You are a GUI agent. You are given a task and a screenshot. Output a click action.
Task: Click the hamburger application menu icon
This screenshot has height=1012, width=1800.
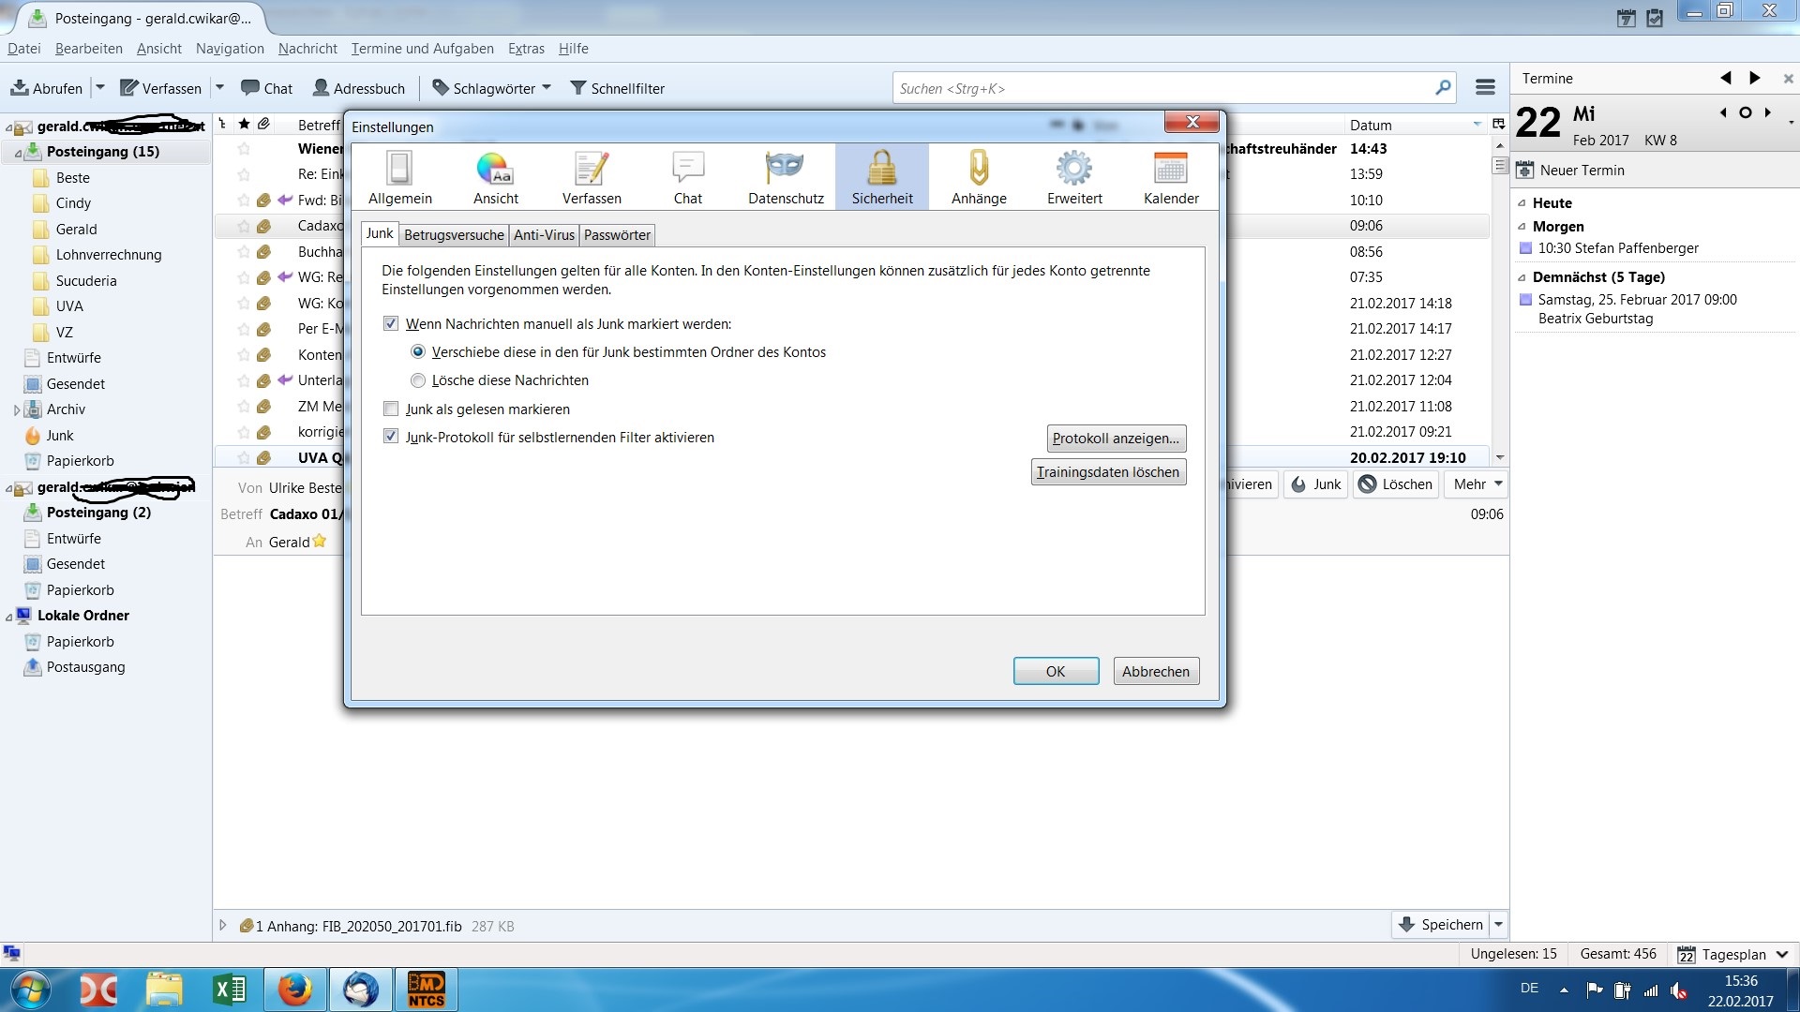[1485, 88]
